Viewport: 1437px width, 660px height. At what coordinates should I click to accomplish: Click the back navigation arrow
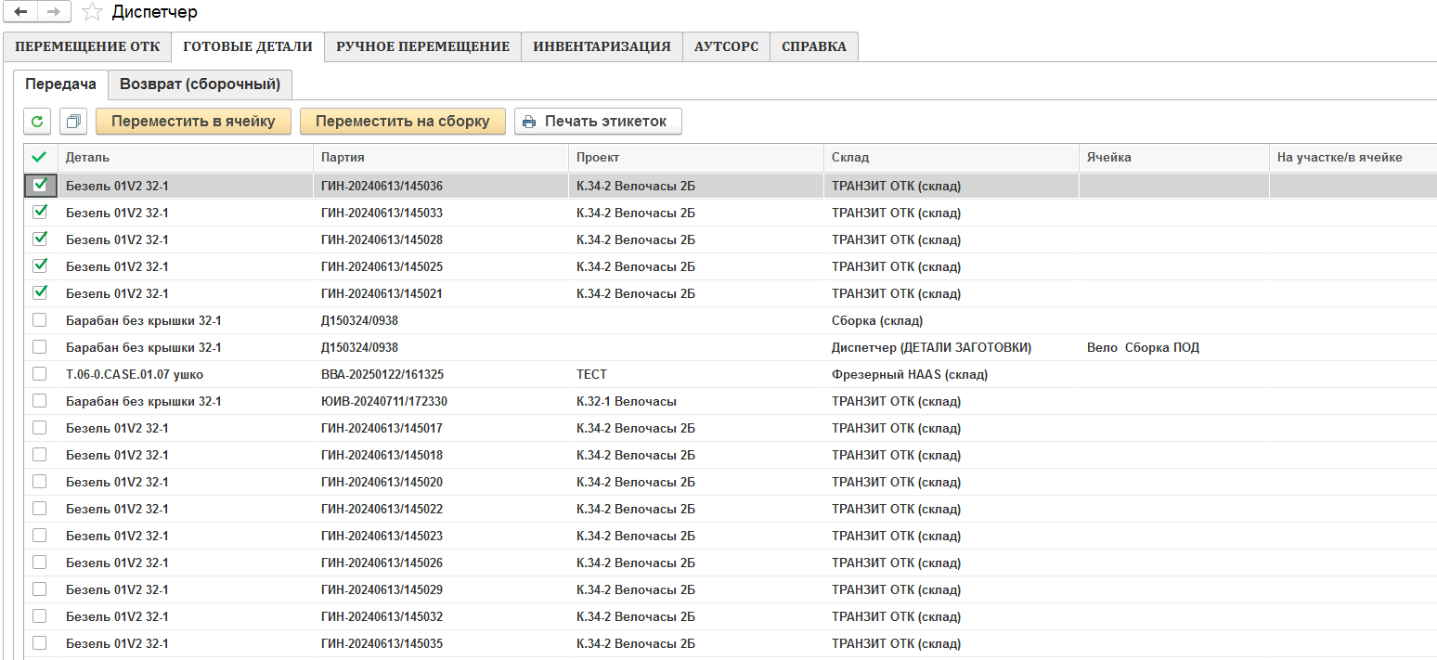tap(20, 12)
